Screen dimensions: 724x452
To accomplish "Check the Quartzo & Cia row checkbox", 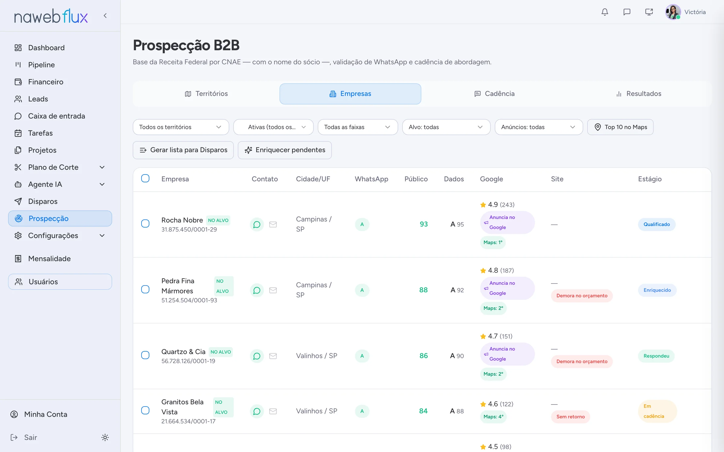I will 145,355.
